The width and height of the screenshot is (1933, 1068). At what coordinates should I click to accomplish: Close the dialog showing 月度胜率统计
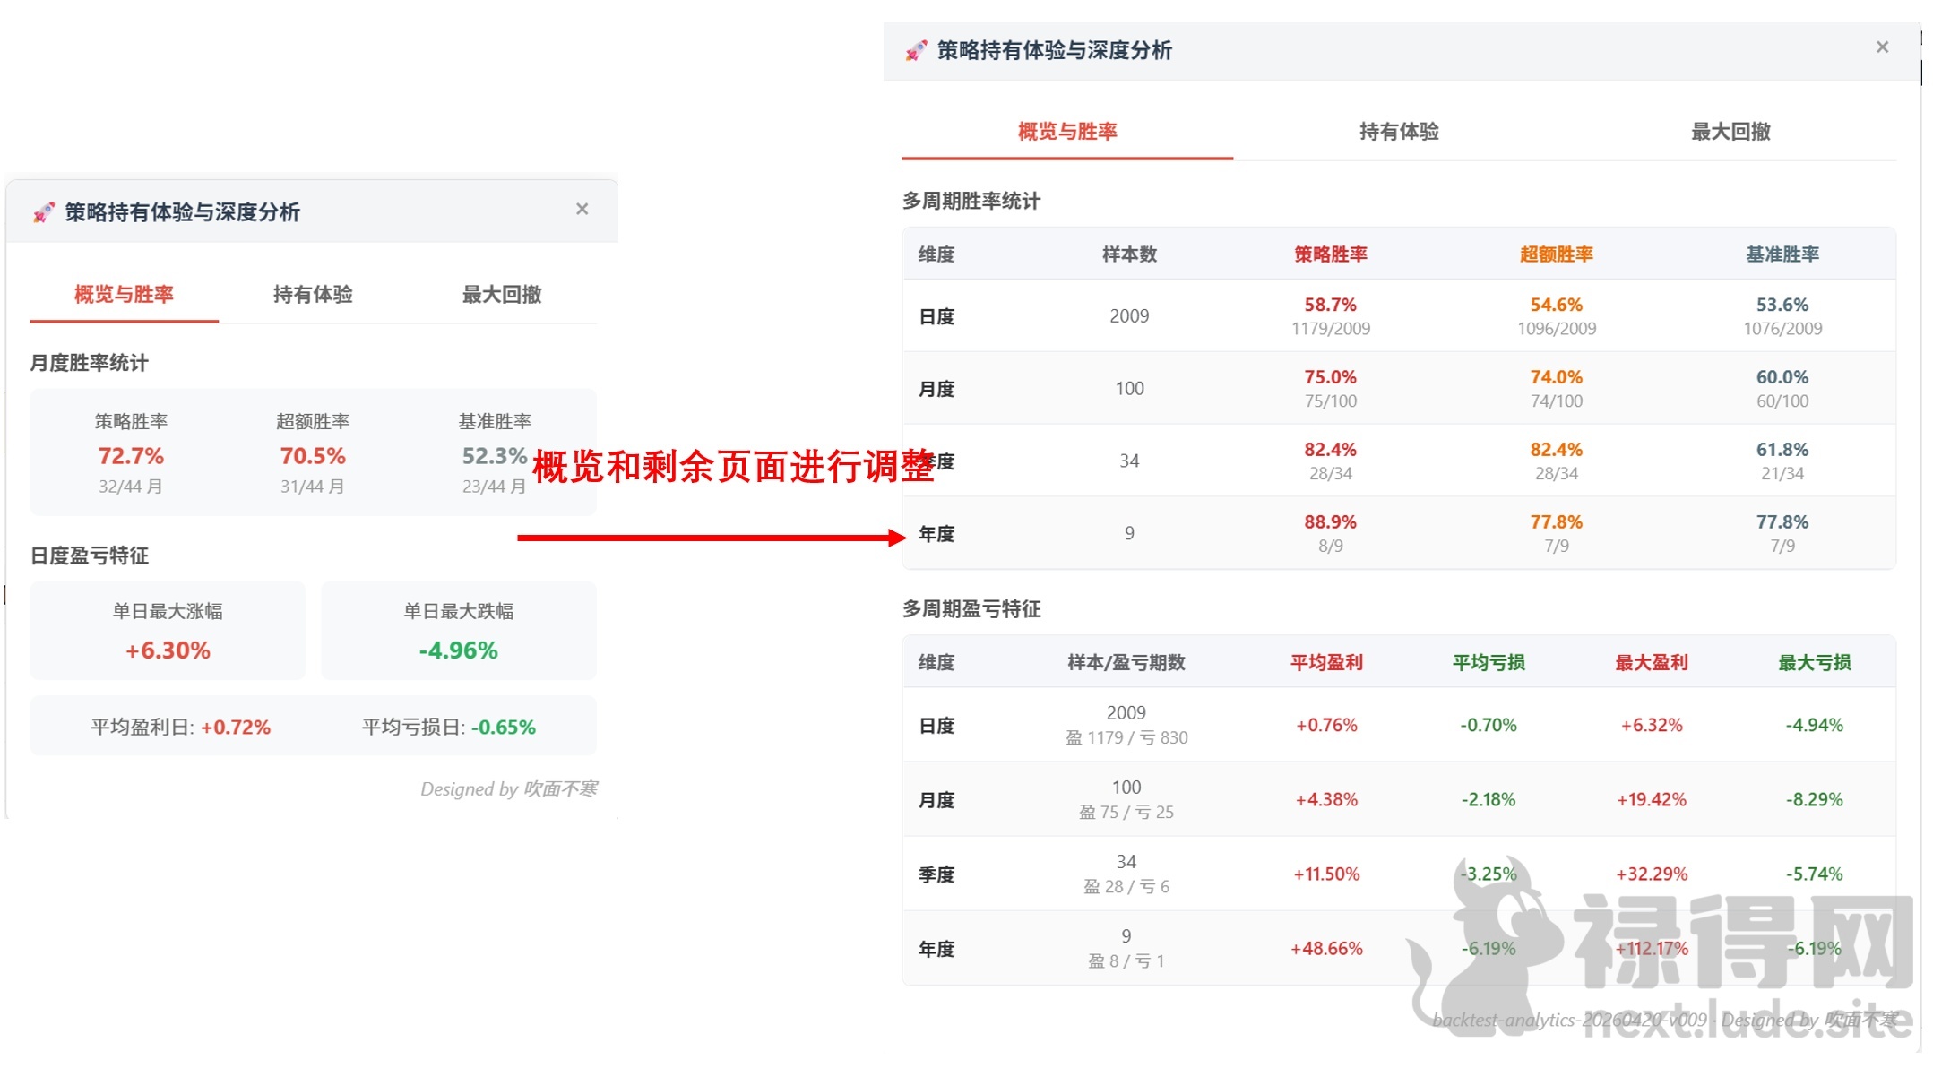click(x=582, y=209)
